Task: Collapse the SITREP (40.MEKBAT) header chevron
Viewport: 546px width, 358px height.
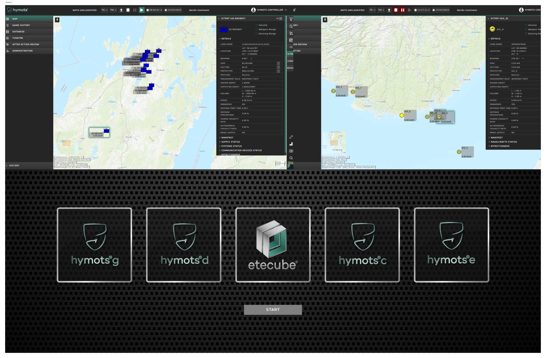Action: pyautogui.click(x=219, y=19)
